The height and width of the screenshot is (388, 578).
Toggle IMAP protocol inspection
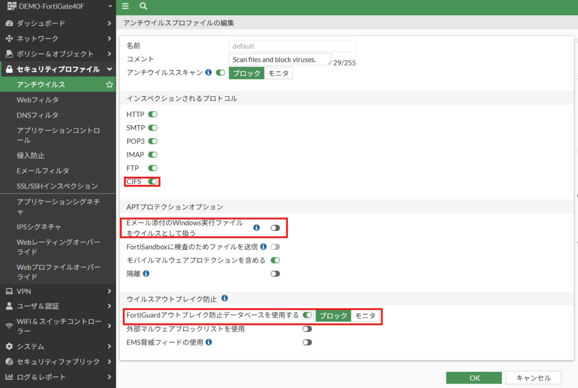pos(152,155)
